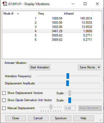The height and width of the screenshot is (123, 104).
Task: Click the Infrared column header
Action: (77, 14)
